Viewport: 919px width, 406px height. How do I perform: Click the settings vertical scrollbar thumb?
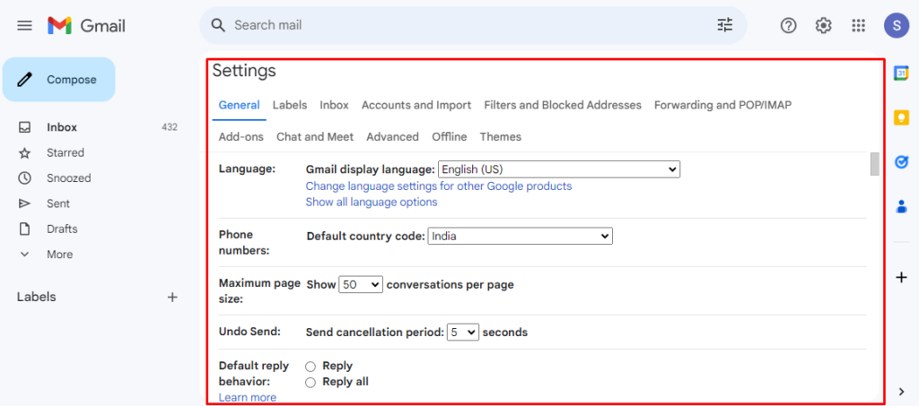[874, 164]
